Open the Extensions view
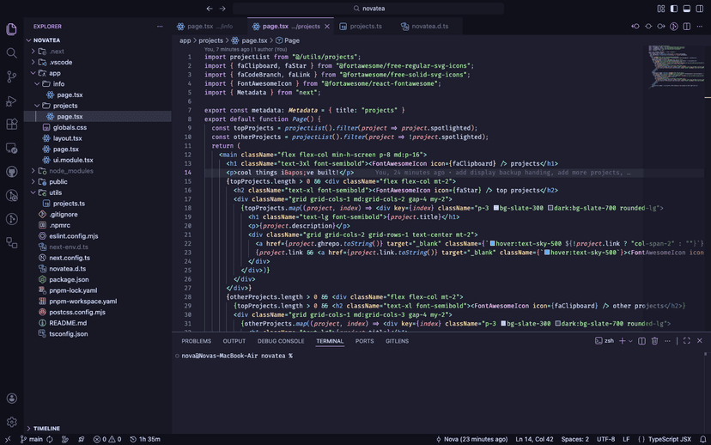Screen dimensions: 711x445 point(11,125)
